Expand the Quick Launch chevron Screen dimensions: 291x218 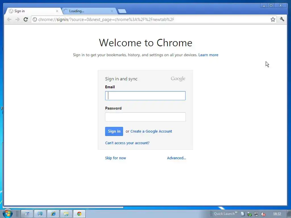[236, 212]
